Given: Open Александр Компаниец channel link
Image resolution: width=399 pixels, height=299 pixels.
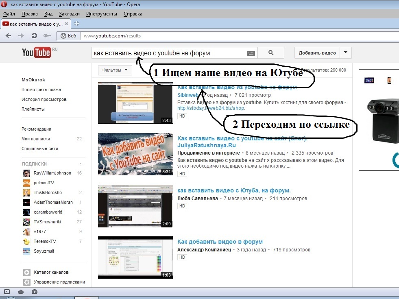Looking at the screenshot, I should pos(204,250).
